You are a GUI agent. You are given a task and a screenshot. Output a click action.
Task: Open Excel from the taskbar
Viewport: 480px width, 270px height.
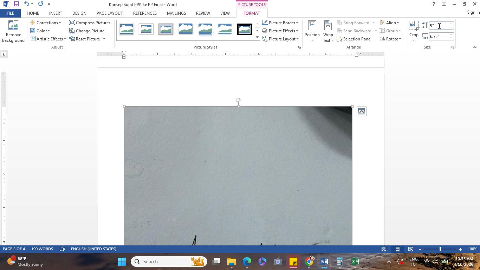click(355, 262)
